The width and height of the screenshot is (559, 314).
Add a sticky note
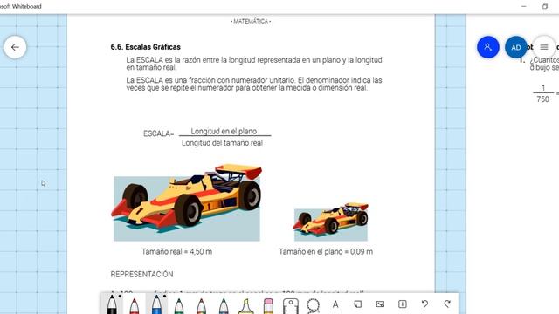[x=357, y=304]
